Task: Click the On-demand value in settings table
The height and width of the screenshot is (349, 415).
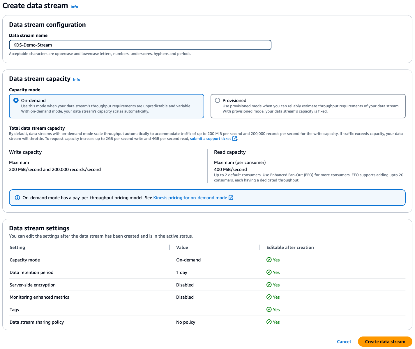Action: tap(188, 260)
